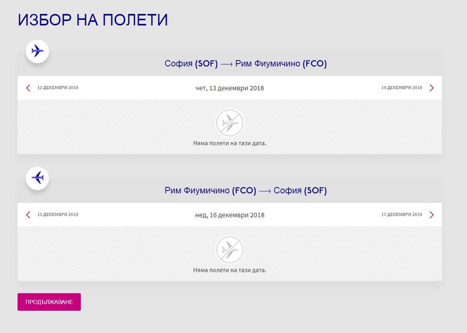467x333 pixels.
Task: Click the date нед, 16 декември 2018
Action: [x=230, y=215]
